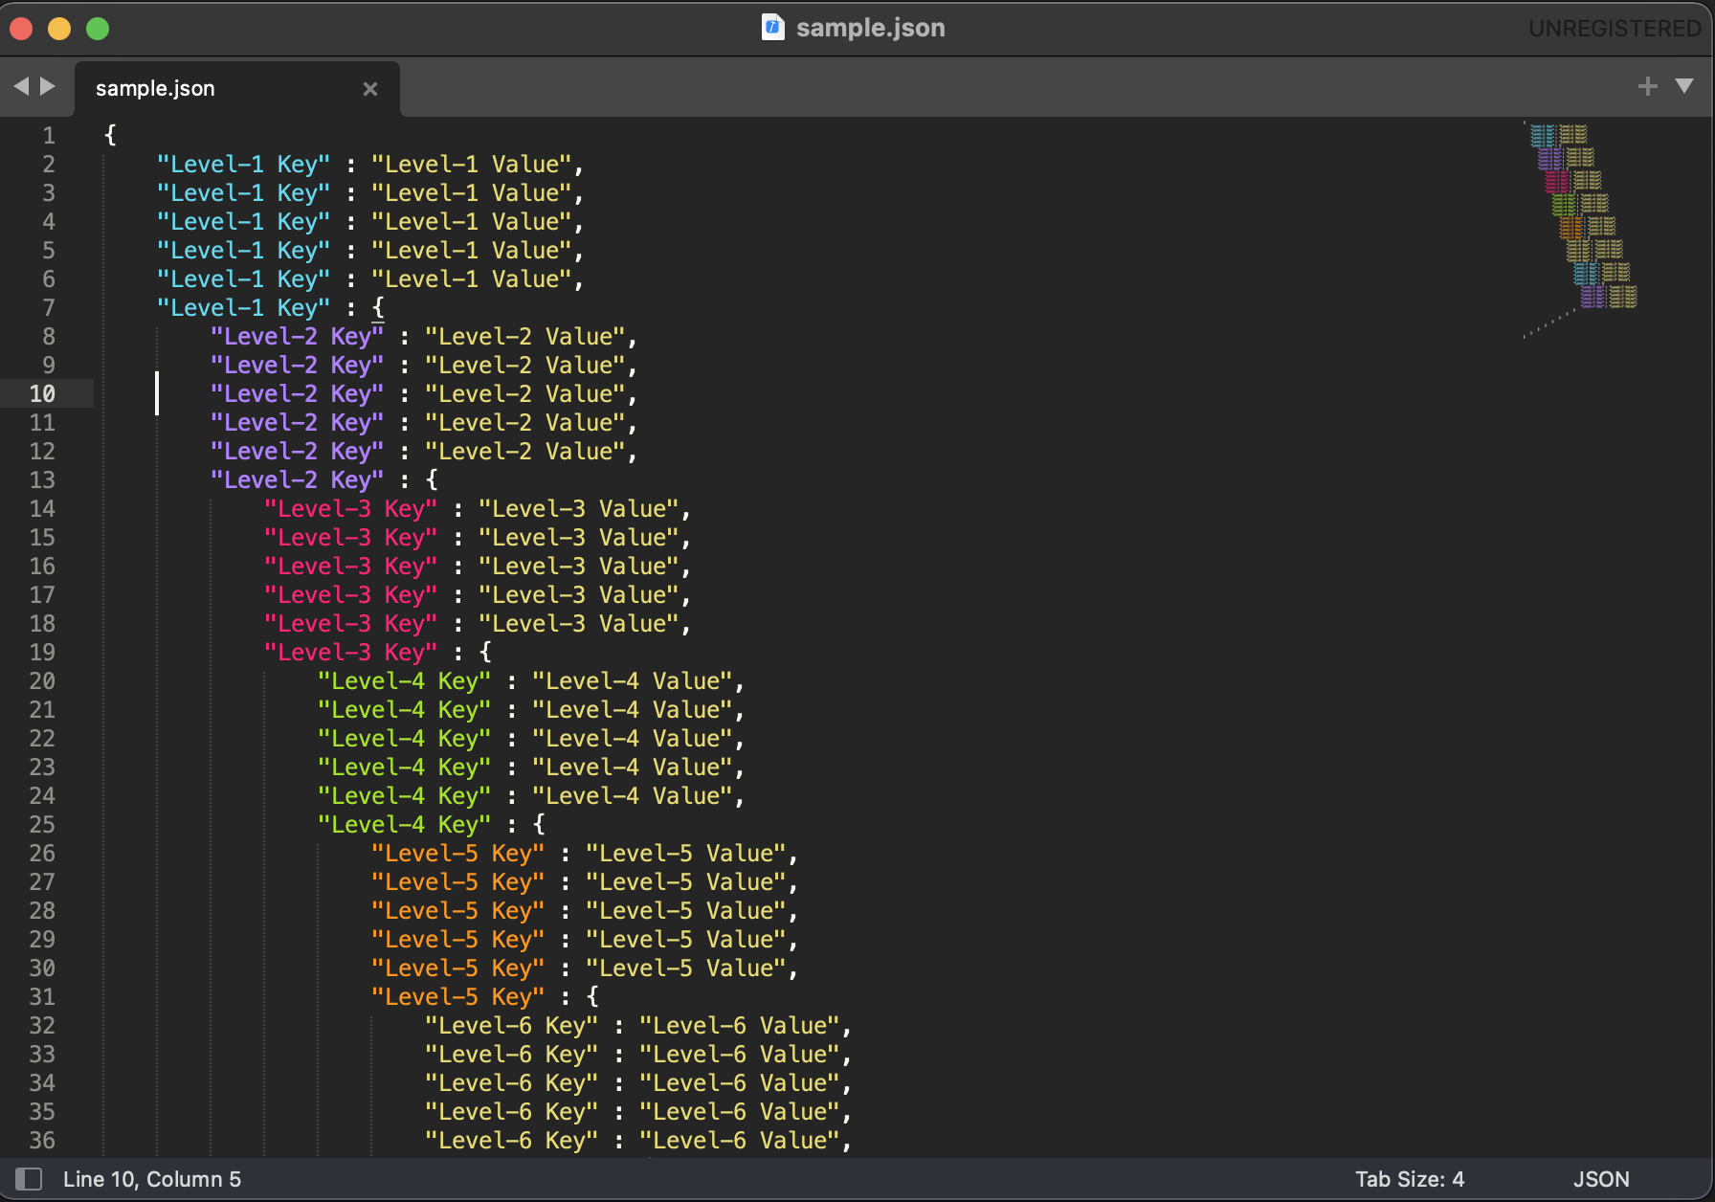
Task: Click the "Level-2 Key" on line 10
Action: pos(297,394)
